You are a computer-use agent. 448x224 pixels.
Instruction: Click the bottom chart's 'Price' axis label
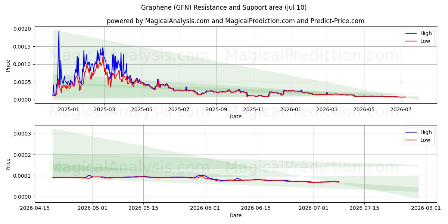click(x=8, y=164)
